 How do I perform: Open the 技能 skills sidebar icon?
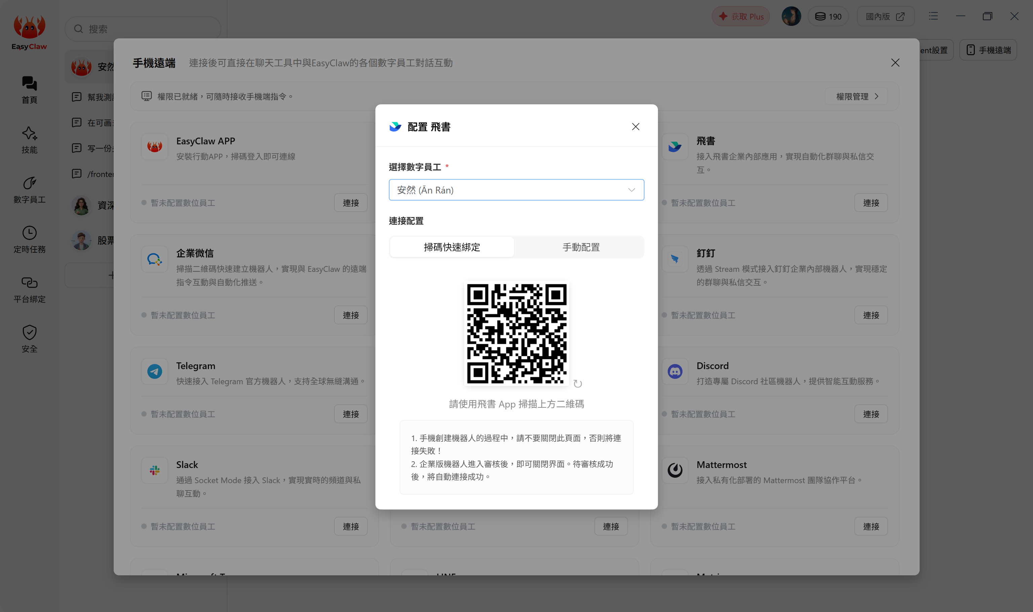pos(29,133)
